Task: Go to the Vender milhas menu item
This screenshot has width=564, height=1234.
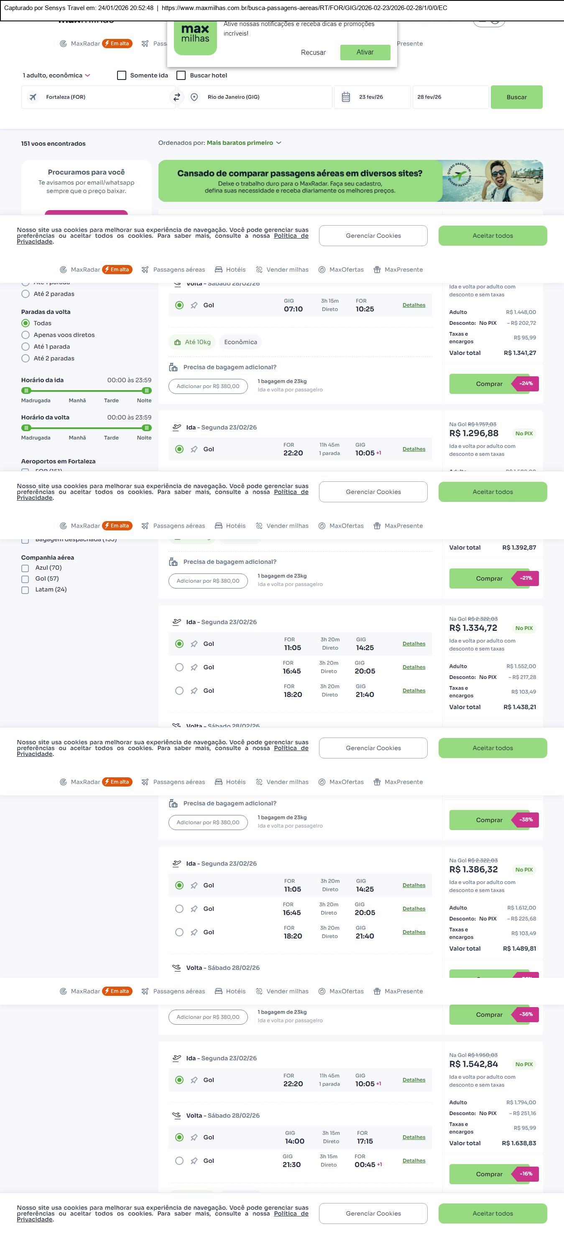Action: (x=282, y=270)
